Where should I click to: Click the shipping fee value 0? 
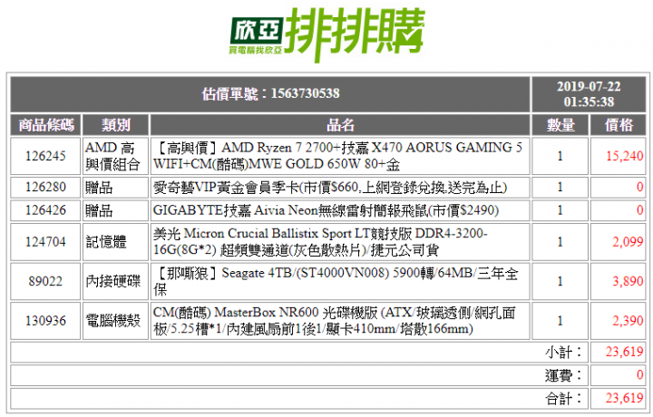click(x=639, y=375)
